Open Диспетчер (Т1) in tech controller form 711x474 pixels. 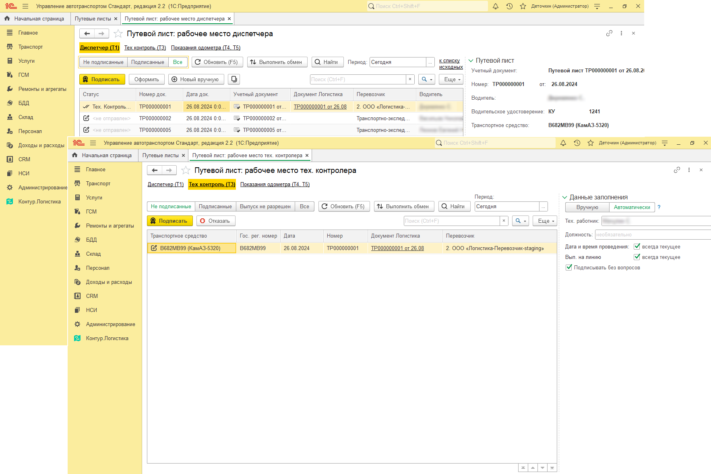(x=165, y=185)
